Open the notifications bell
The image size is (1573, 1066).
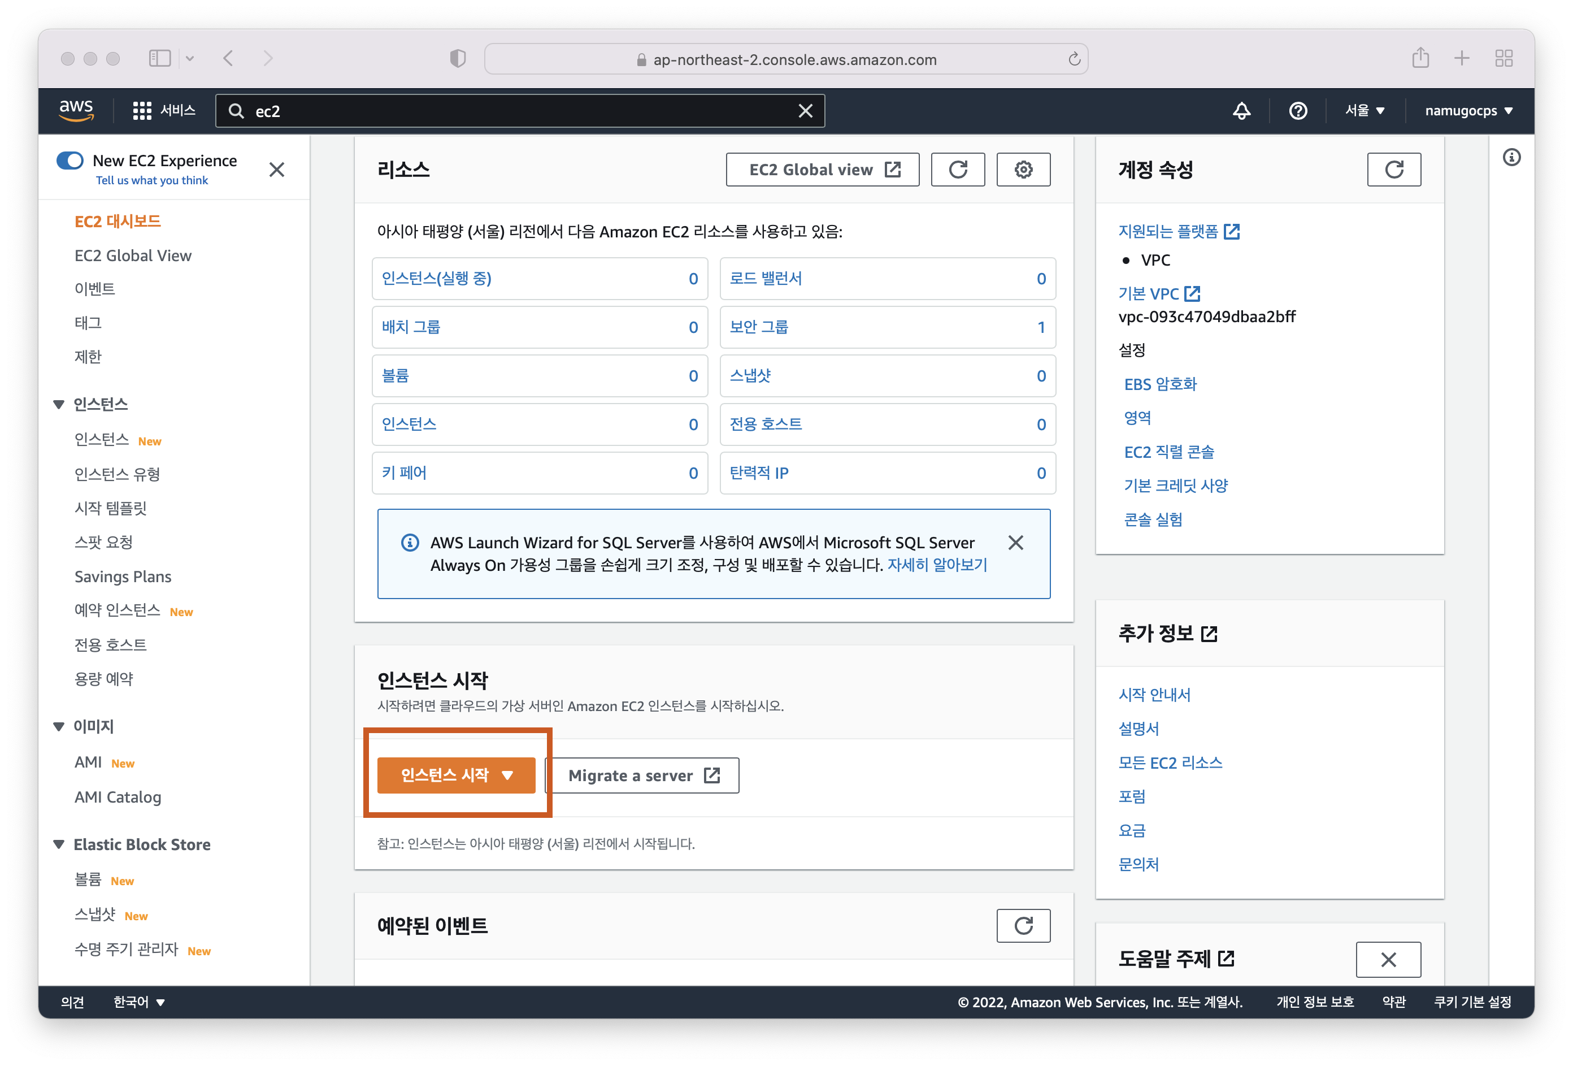pos(1241,110)
